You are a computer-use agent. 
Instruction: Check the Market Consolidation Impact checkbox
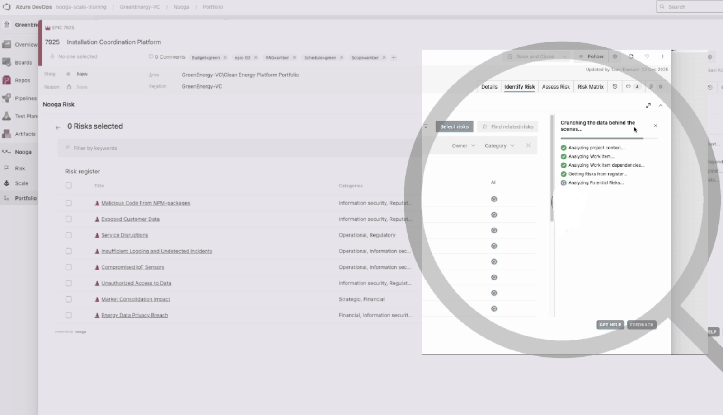[69, 299]
